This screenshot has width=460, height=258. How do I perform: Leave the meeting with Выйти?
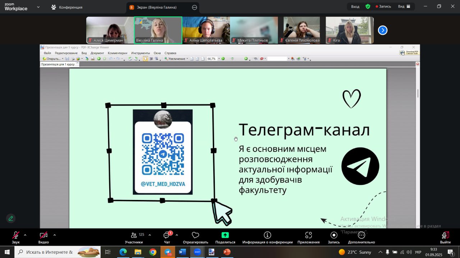[x=445, y=238]
